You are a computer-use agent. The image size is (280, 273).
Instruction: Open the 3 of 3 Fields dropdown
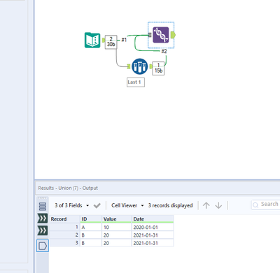71,205
